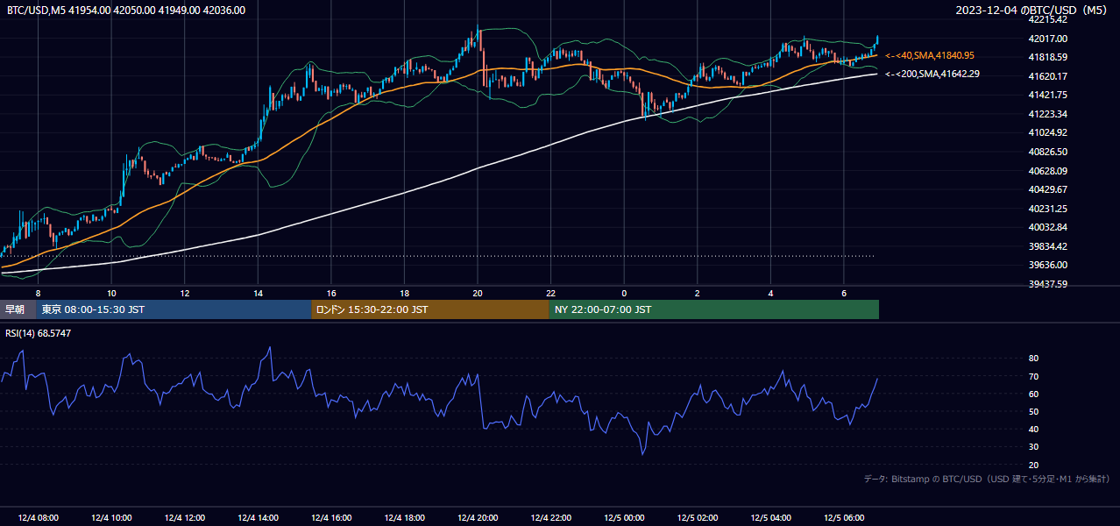Click price axis value 40032.84

click(x=1049, y=227)
